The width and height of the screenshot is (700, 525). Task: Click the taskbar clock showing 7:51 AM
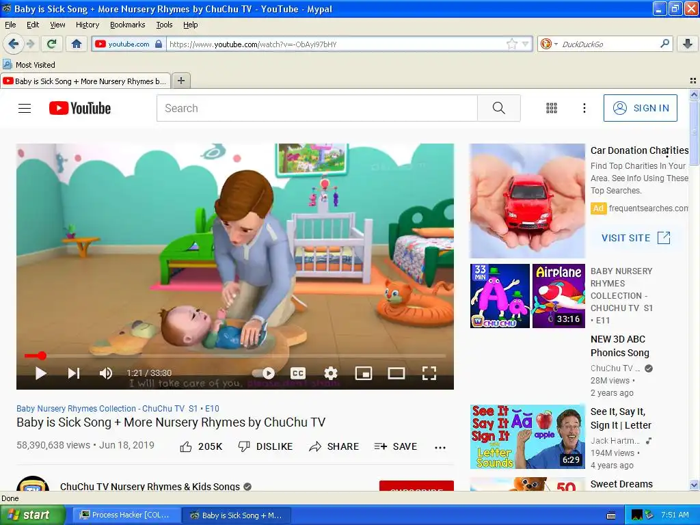pos(675,515)
